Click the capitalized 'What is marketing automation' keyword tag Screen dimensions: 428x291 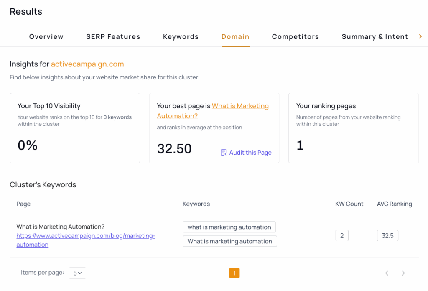coord(229,241)
